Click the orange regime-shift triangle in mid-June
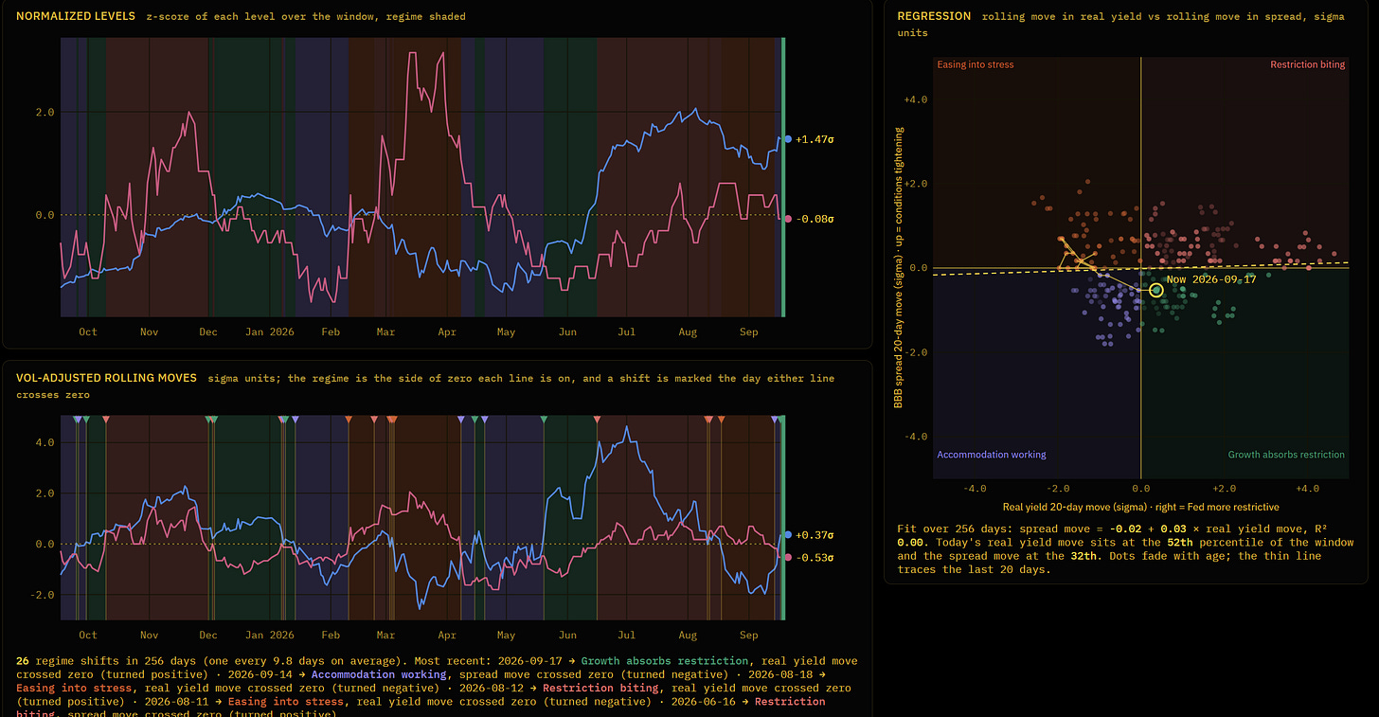This screenshot has height=717, width=1379. [597, 419]
